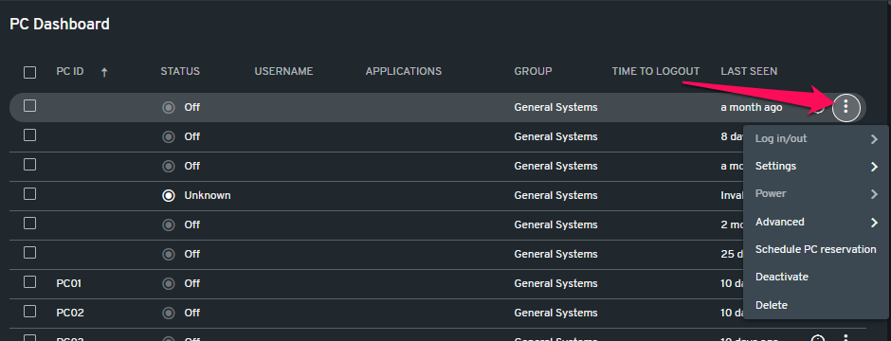
Task: Click the GROUP column header
Action: coord(533,71)
